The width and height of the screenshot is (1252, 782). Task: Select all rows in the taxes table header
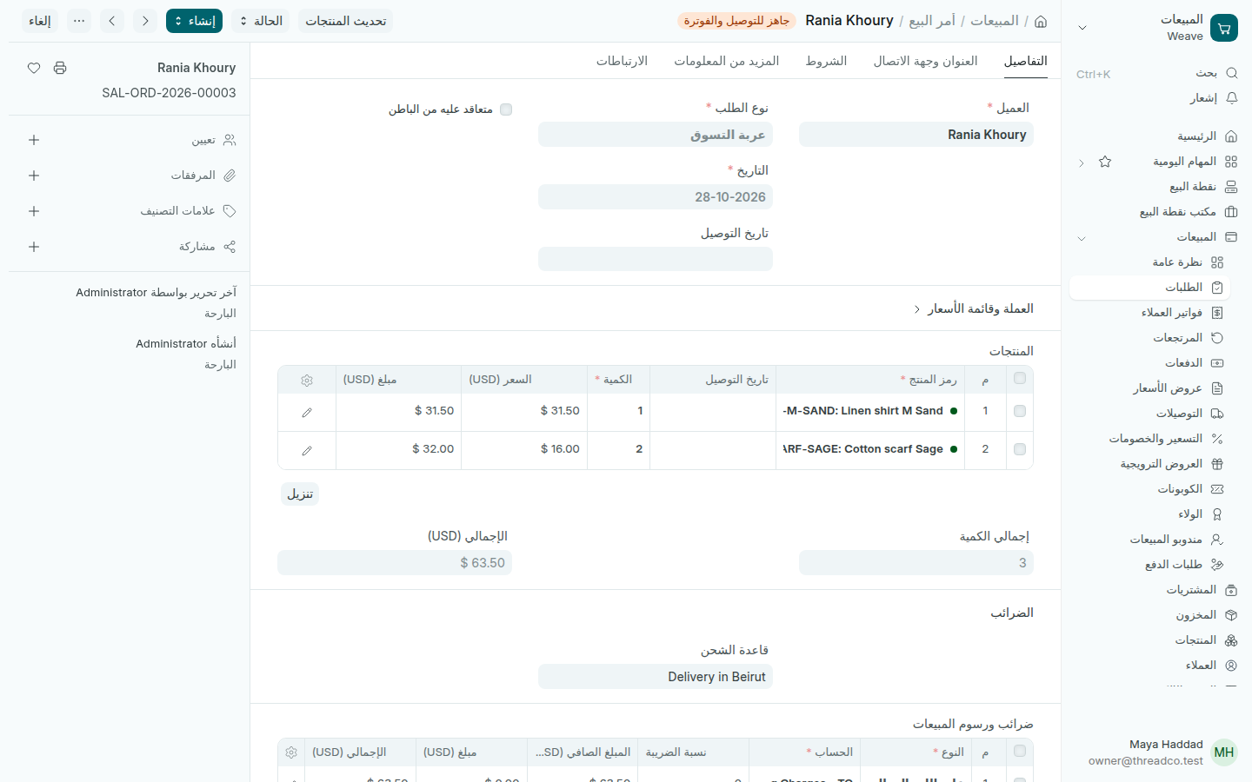point(1020,751)
